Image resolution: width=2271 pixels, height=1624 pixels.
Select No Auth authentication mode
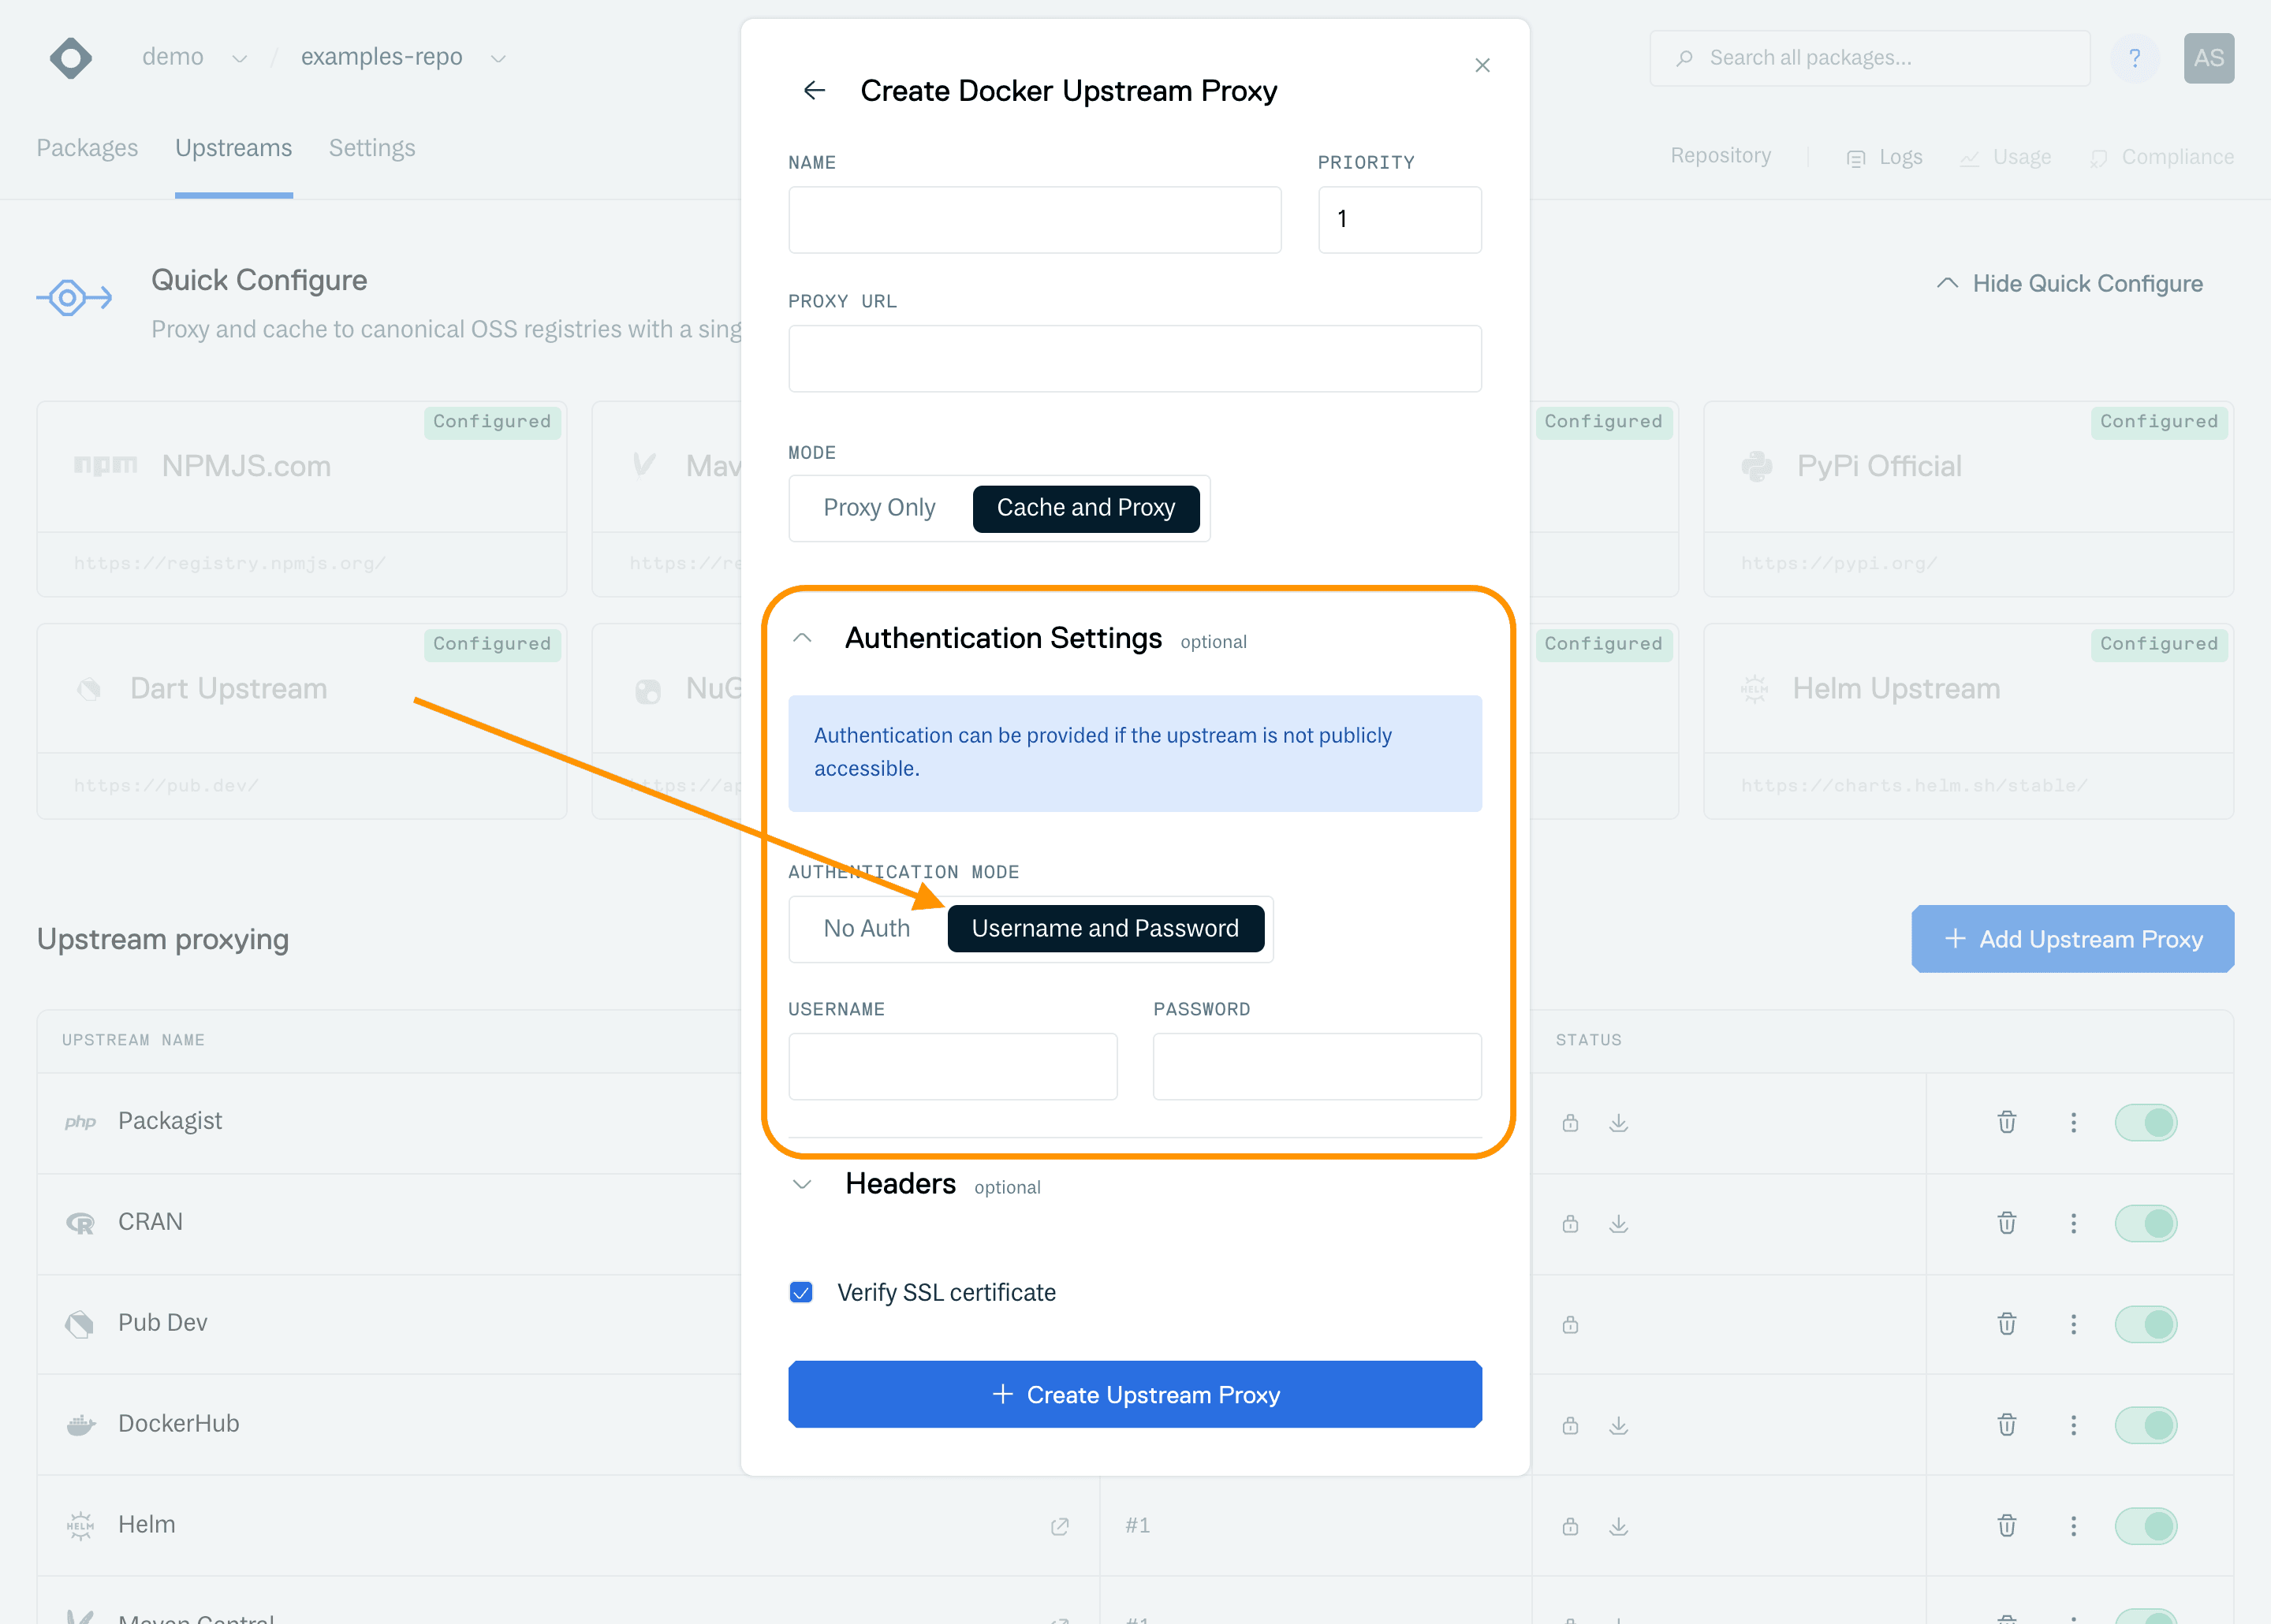[866, 928]
